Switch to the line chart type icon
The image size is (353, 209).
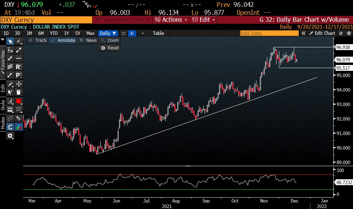pyautogui.click(x=124, y=33)
